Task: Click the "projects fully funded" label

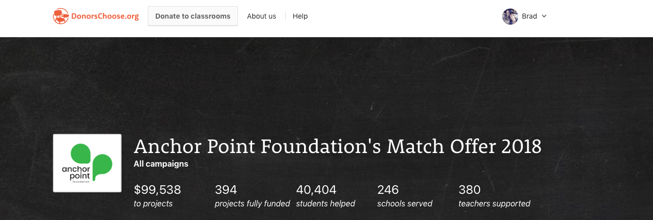Action: tap(252, 204)
